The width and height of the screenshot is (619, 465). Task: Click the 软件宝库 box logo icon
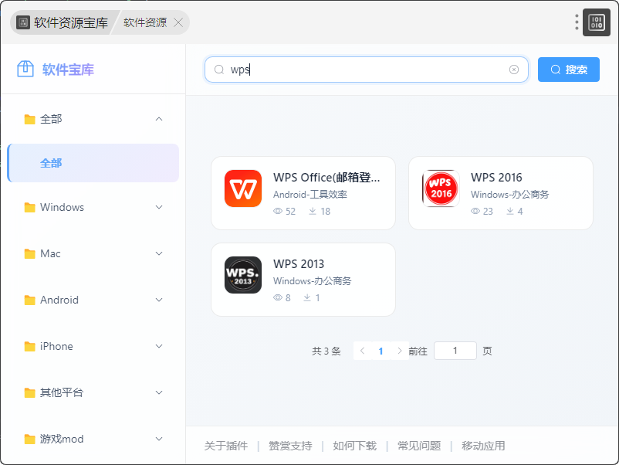(x=25, y=69)
